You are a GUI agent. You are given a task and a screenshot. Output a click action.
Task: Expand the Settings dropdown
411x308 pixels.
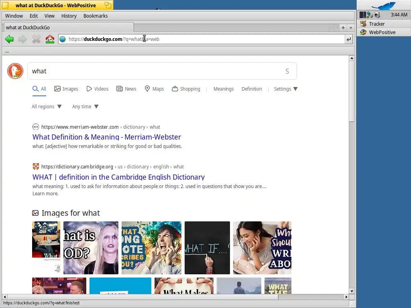tap(286, 89)
